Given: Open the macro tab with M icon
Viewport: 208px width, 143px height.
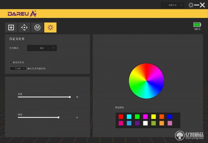Looking at the screenshot, I should 37,28.
